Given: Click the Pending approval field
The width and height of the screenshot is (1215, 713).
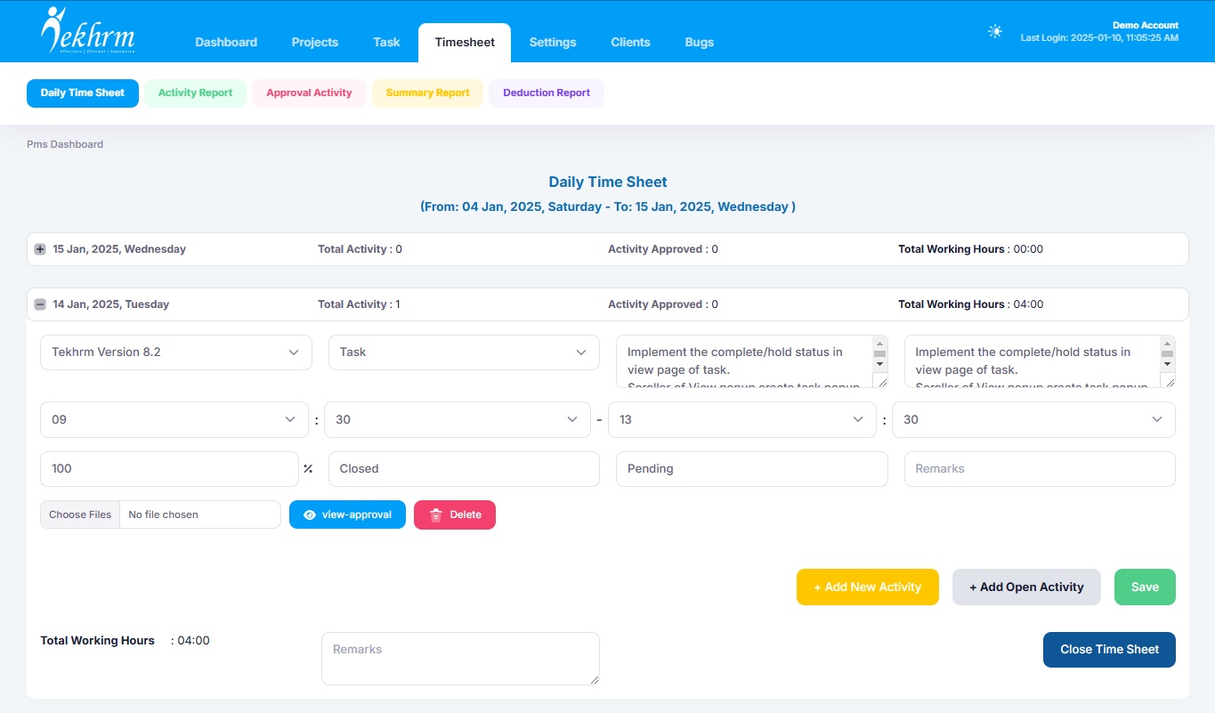Looking at the screenshot, I should 752,469.
